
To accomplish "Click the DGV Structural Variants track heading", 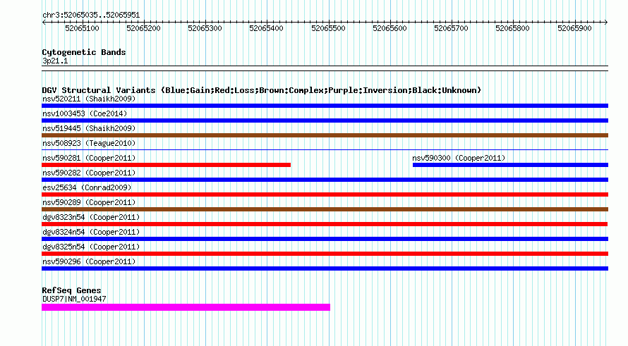I will (262, 90).
